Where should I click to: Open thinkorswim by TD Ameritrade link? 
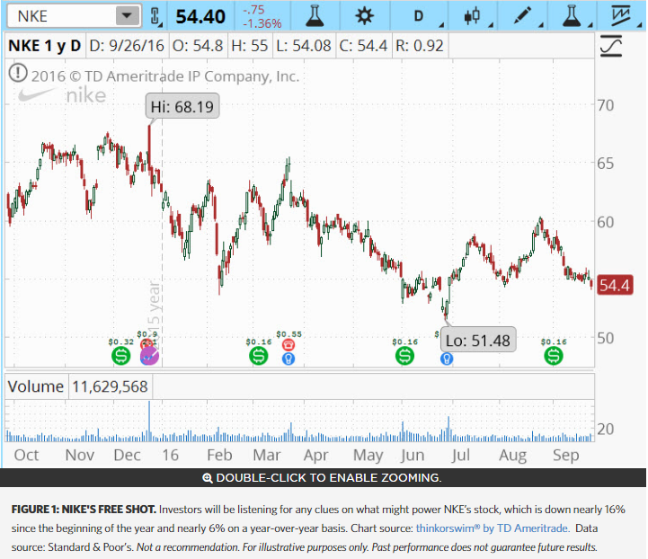493,528
